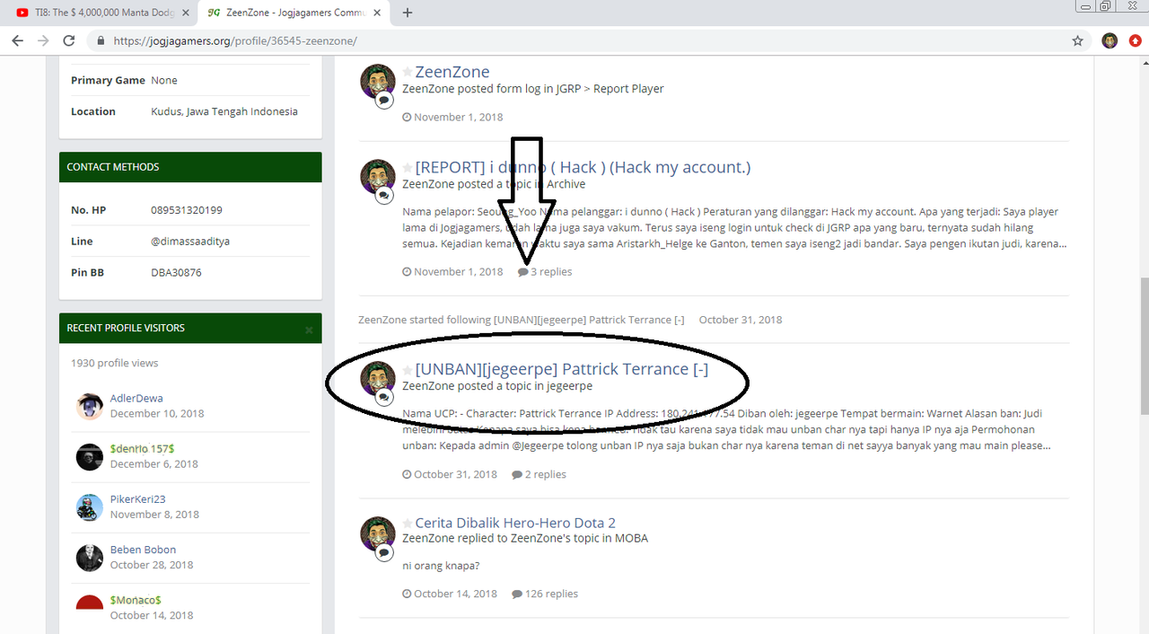Click comment badge on form log avatar
The width and height of the screenshot is (1149, 634).
tap(383, 101)
